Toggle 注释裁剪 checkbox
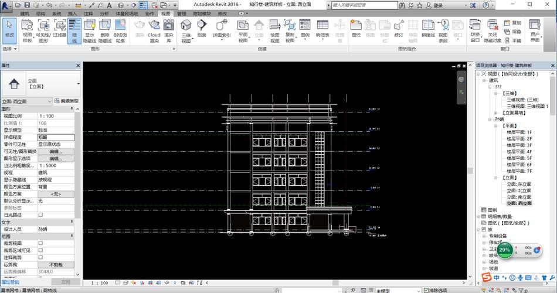Image resolution: width=557 pixels, height=293 pixels. point(40,257)
